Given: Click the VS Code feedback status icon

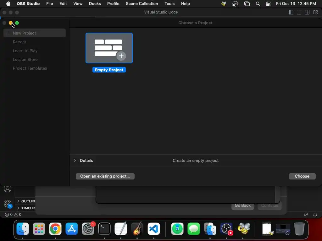Looking at the screenshot, I should pos(306,215).
